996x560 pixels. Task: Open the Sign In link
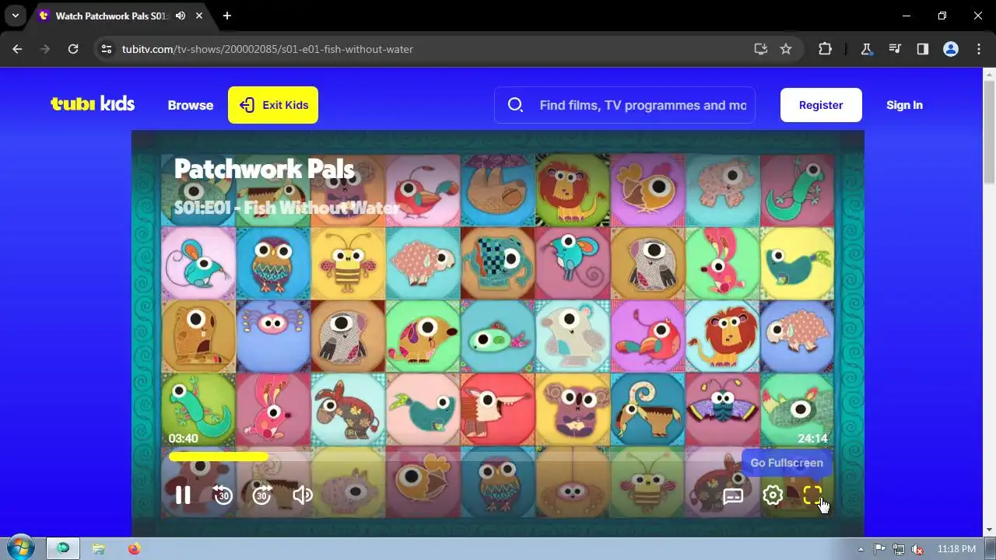(x=904, y=105)
